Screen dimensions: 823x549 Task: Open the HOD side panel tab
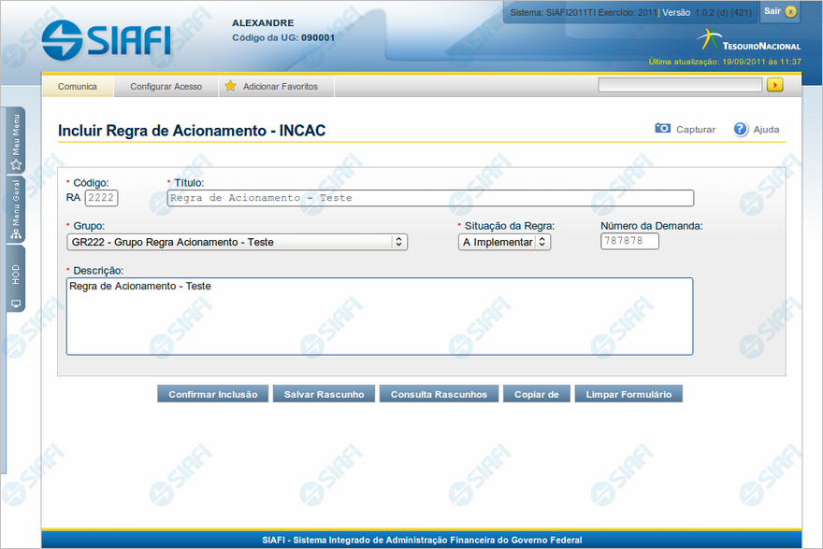(x=16, y=280)
